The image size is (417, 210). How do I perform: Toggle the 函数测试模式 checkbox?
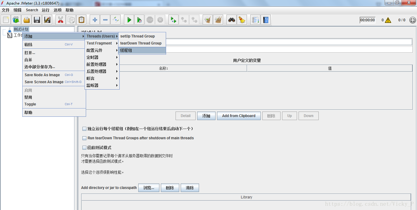tap(85, 148)
